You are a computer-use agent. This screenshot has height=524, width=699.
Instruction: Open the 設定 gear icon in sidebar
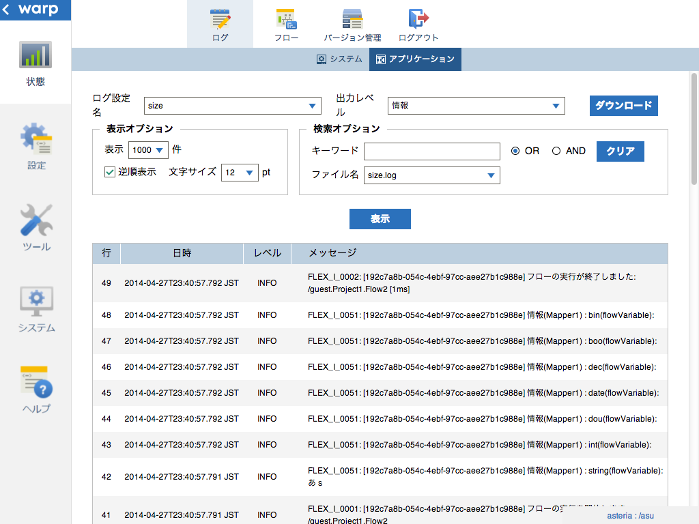pos(36,139)
